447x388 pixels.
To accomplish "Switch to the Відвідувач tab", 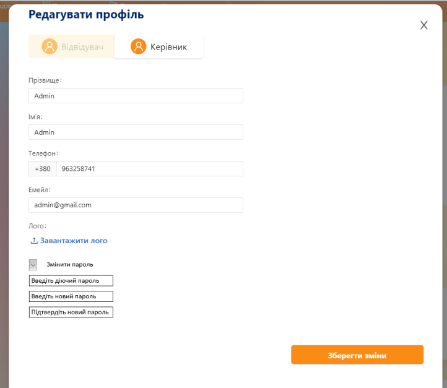I will pos(72,46).
